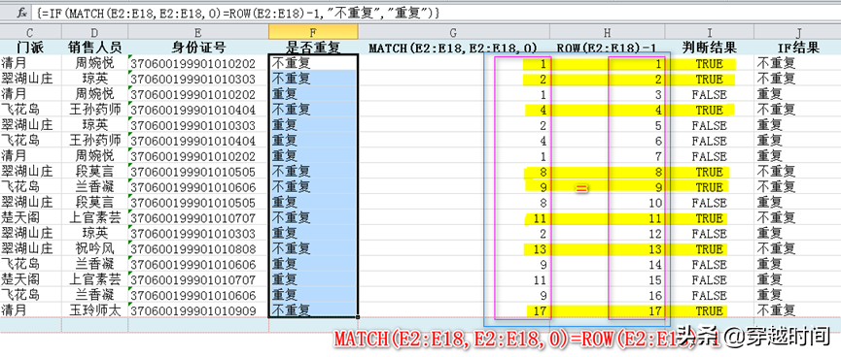The height and width of the screenshot is (357, 841).
Task: Select column H header
Action: tap(607, 33)
